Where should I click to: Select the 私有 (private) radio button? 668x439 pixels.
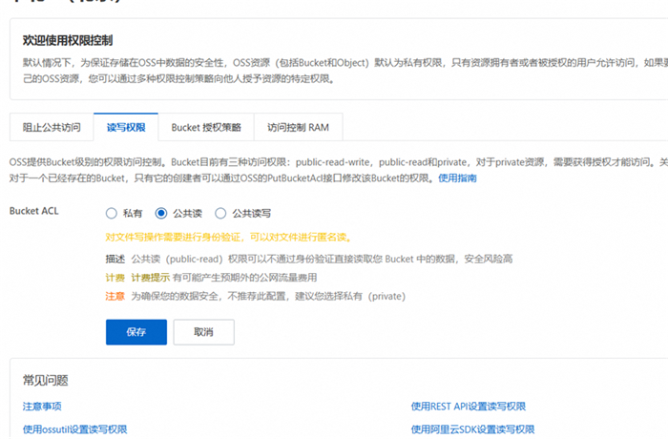click(x=112, y=213)
